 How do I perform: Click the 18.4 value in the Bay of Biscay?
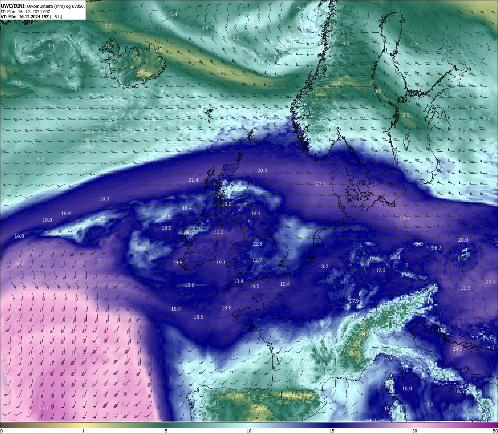(x=176, y=309)
